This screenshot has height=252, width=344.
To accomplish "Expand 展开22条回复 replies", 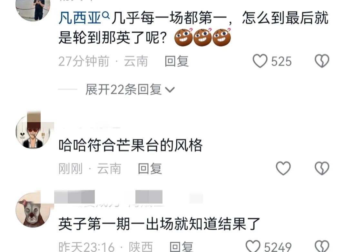I will coord(130,89).
